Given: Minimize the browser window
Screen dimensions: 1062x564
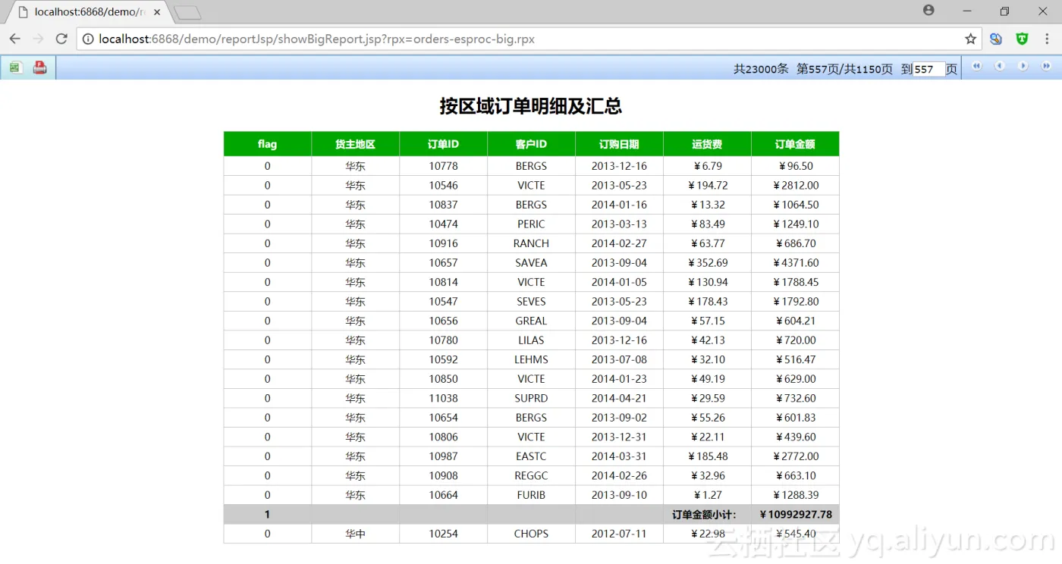Looking at the screenshot, I should click(x=967, y=11).
